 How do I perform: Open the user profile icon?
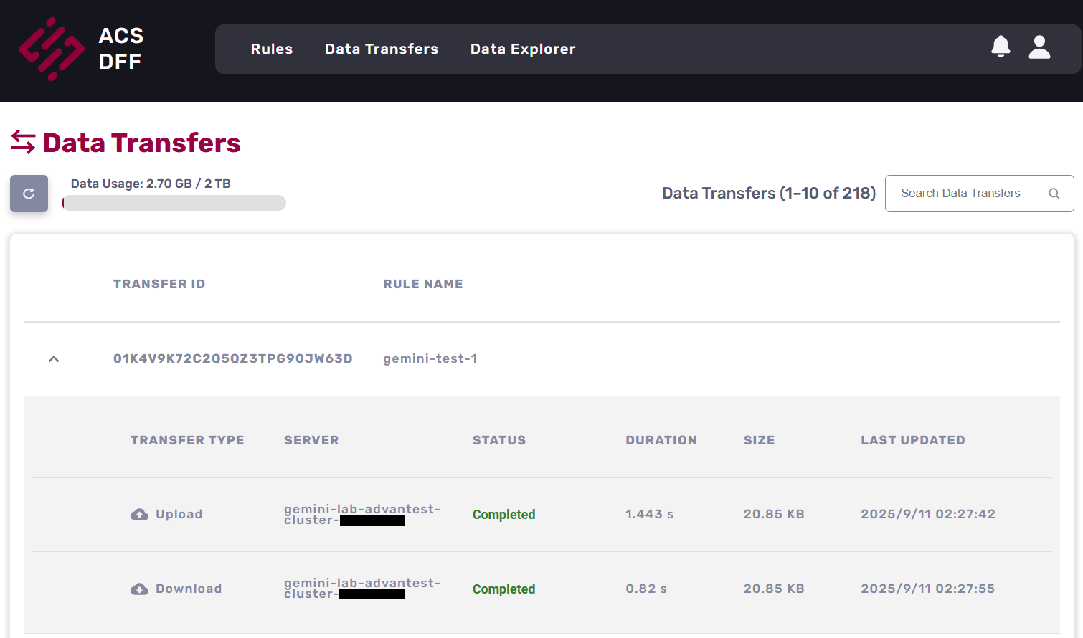click(x=1039, y=47)
